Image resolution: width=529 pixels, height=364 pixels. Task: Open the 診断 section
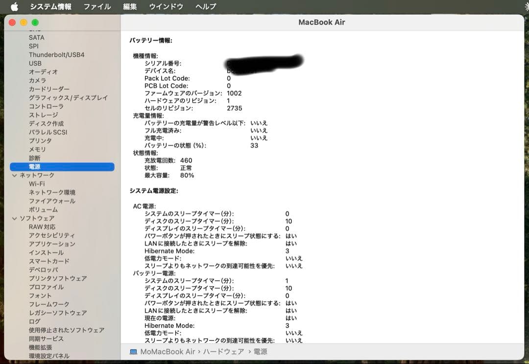[x=36, y=158]
